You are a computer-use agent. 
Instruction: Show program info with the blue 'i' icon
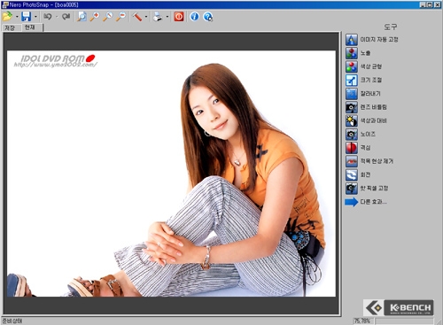[x=194, y=17]
